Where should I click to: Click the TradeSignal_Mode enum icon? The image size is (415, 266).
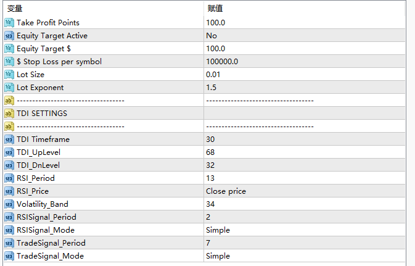coord(9,256)
